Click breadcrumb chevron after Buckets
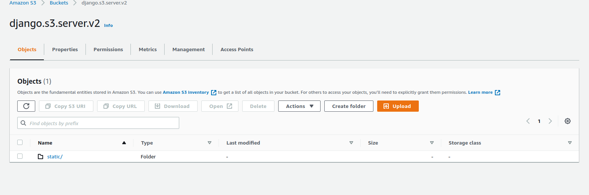The width and height of the screenshot is (589, 195). pos(75,3)
